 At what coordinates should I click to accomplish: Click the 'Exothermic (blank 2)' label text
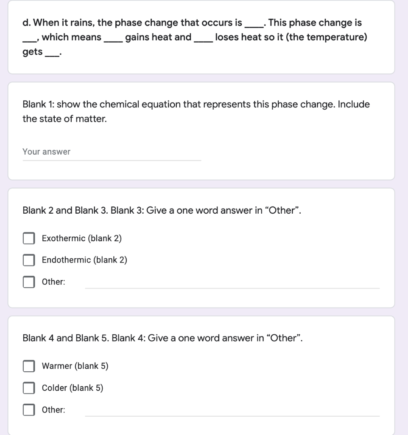point(81,238)
